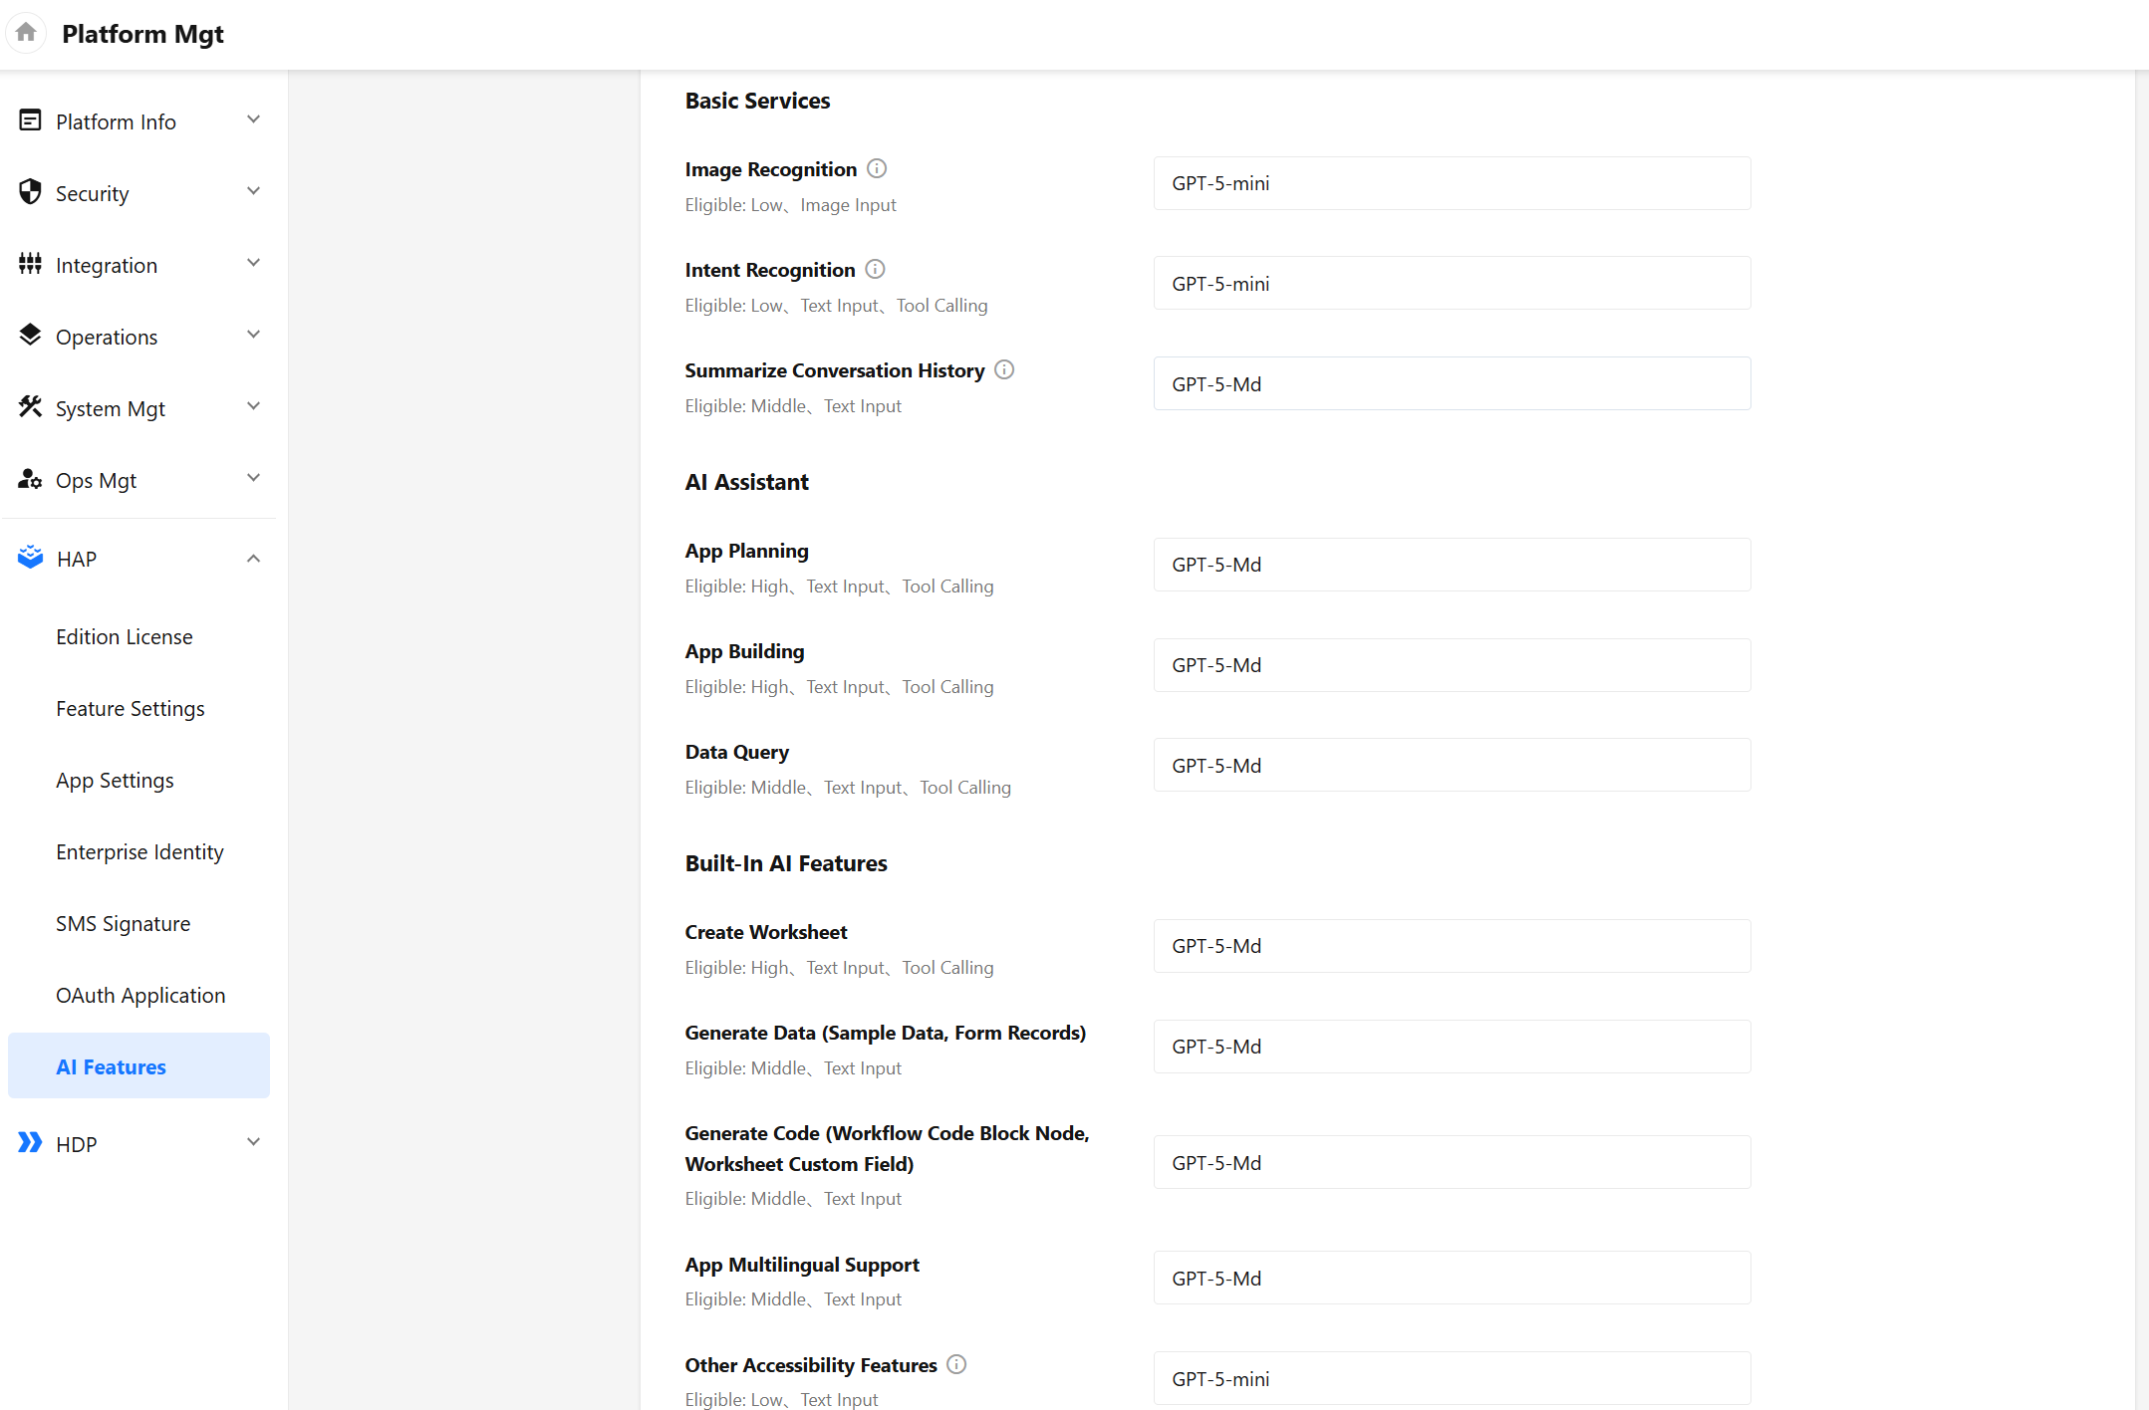The width and height of the screenshot is (2149, 1410).
Task: Go to Edition License page
Action: pos(125,637)
